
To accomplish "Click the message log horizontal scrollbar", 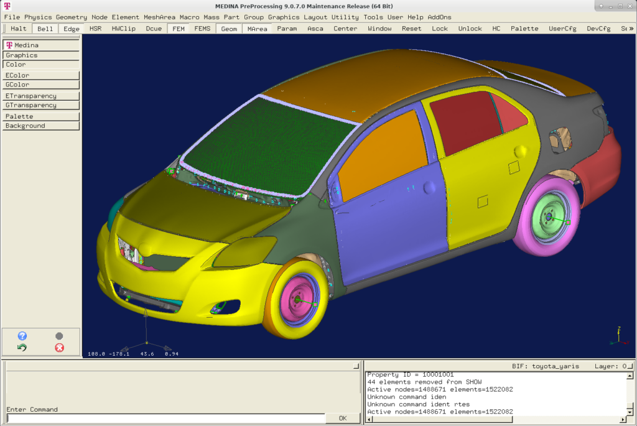I will click(x=495, y=420).
